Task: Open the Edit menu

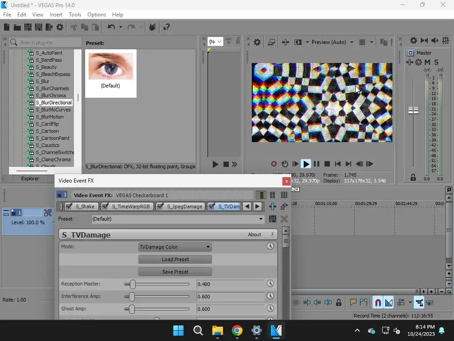Action: (22, 15)
